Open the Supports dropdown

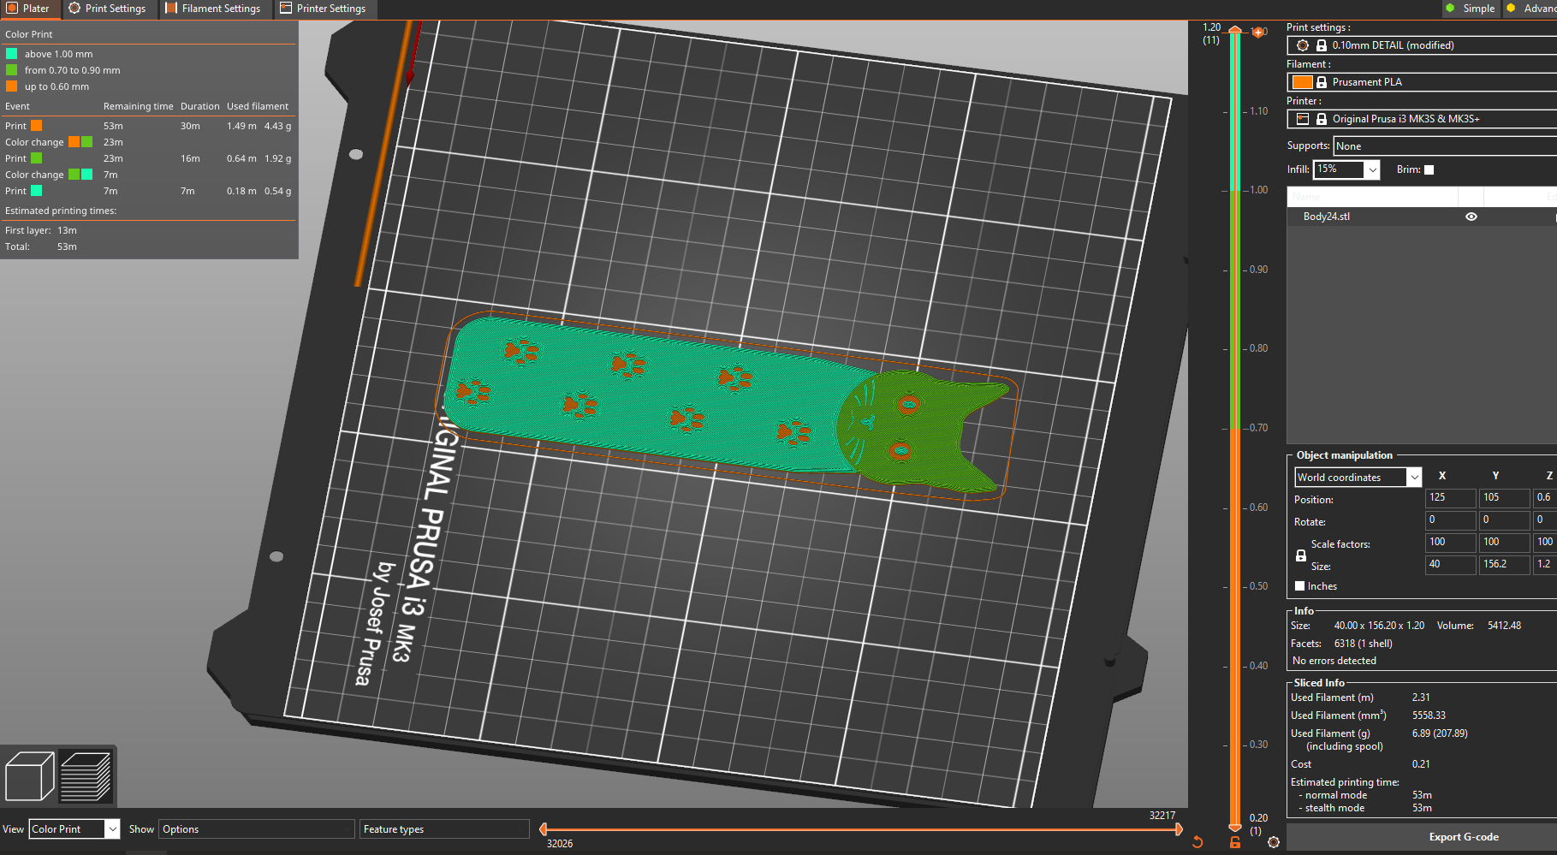pos(1445,146)
